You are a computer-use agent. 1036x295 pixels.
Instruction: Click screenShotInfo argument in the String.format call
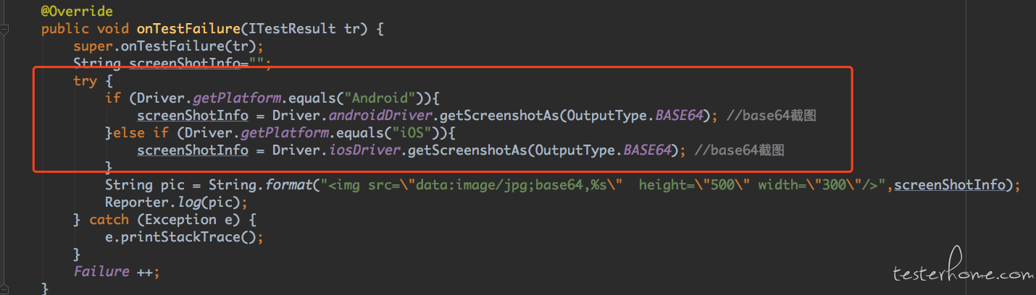click(950, 184)
